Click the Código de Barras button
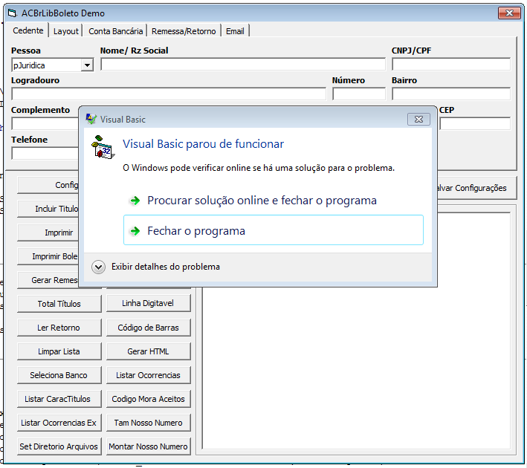Image resolution: width=527 pixels, height=468 pixels. (x=148, y=328)
